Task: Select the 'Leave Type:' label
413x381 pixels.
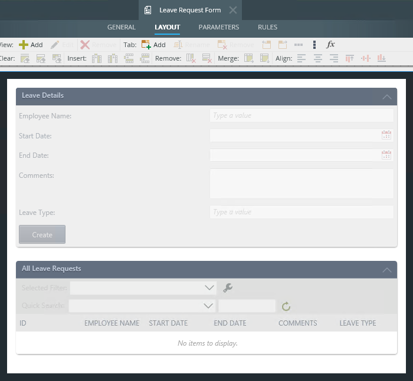Action: point(37,213)
